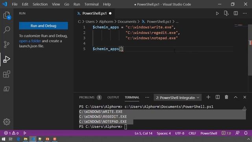Change indentation via Spaces: 4
252x142 pixels.
(164, 133)
